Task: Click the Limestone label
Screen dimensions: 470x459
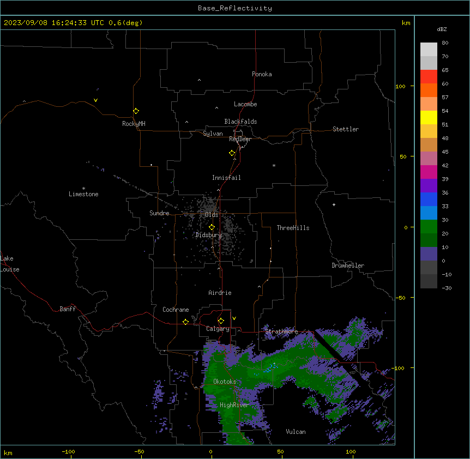Action: coord(83,194)
